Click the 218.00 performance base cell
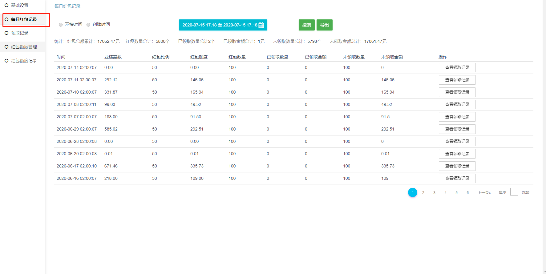 [x=111, y=178]
